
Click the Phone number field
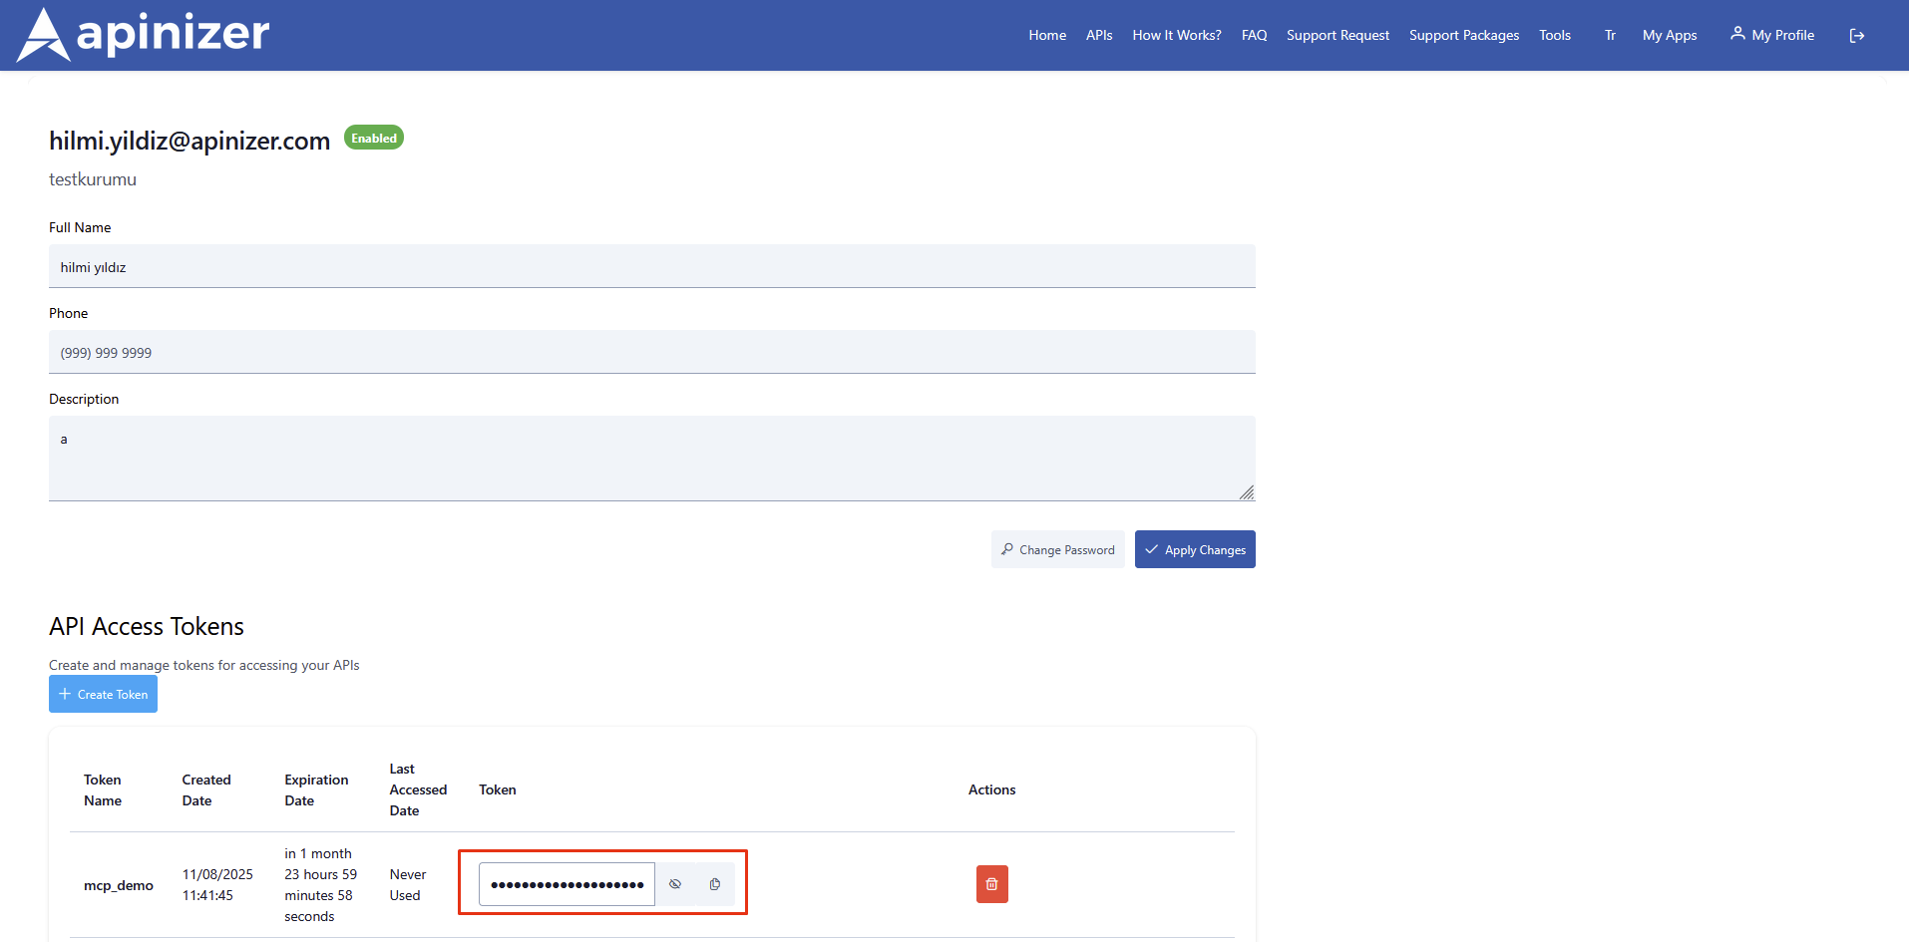point(651,352)
